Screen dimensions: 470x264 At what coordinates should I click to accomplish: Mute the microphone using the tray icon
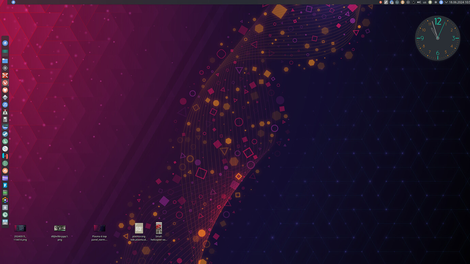[430, 2]
